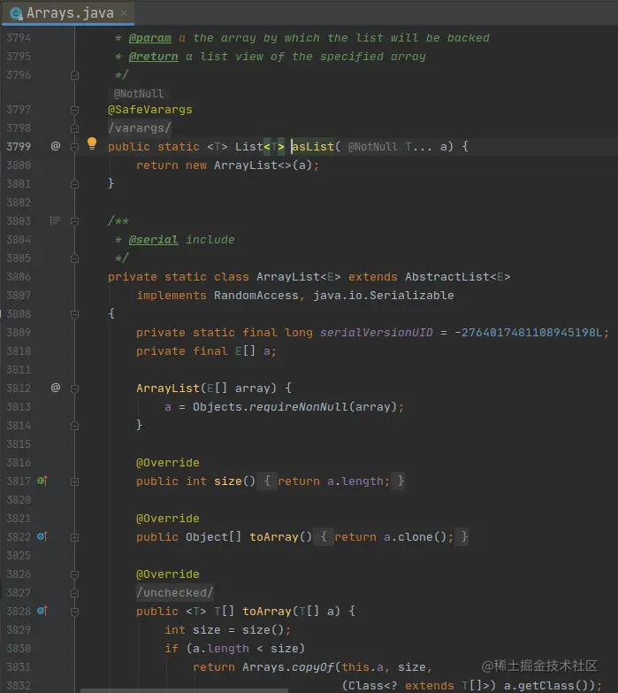Image resolution: width=618 pixels, height=693 pixels.
Task: Click the @serial Javadoc tag
Action: 153,240
